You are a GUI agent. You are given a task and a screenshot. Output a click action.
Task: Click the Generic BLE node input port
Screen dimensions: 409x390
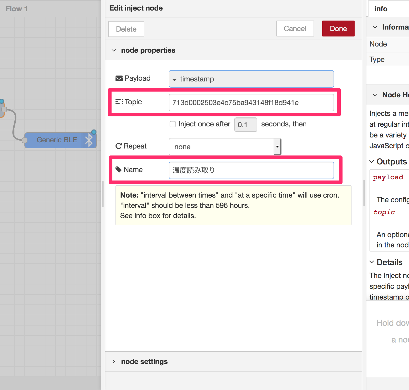tap(25, 140)
